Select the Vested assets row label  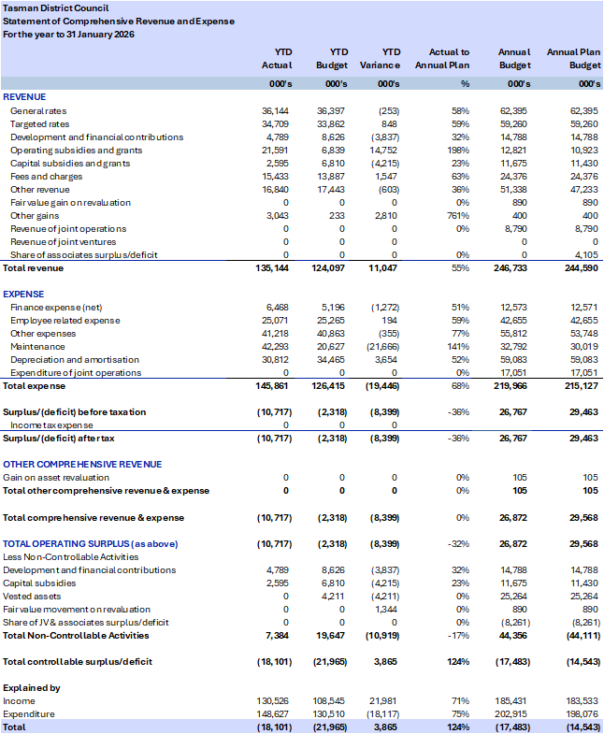34,596
